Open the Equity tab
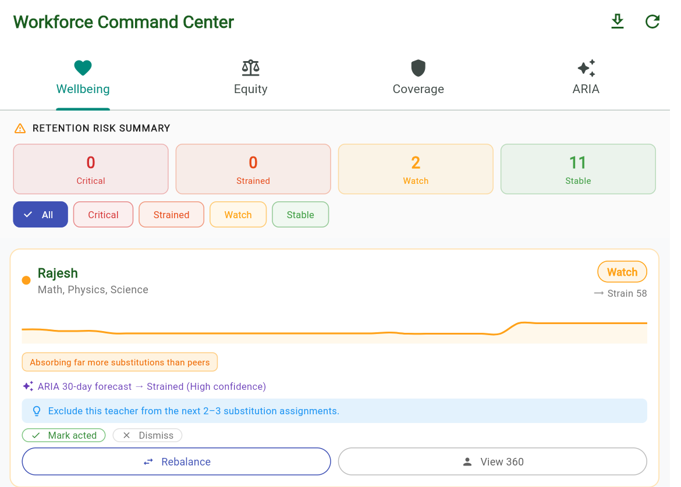Image resolution: width=681 pixels, height=487 pixels. pyautogui.click(x=251, y=78)
